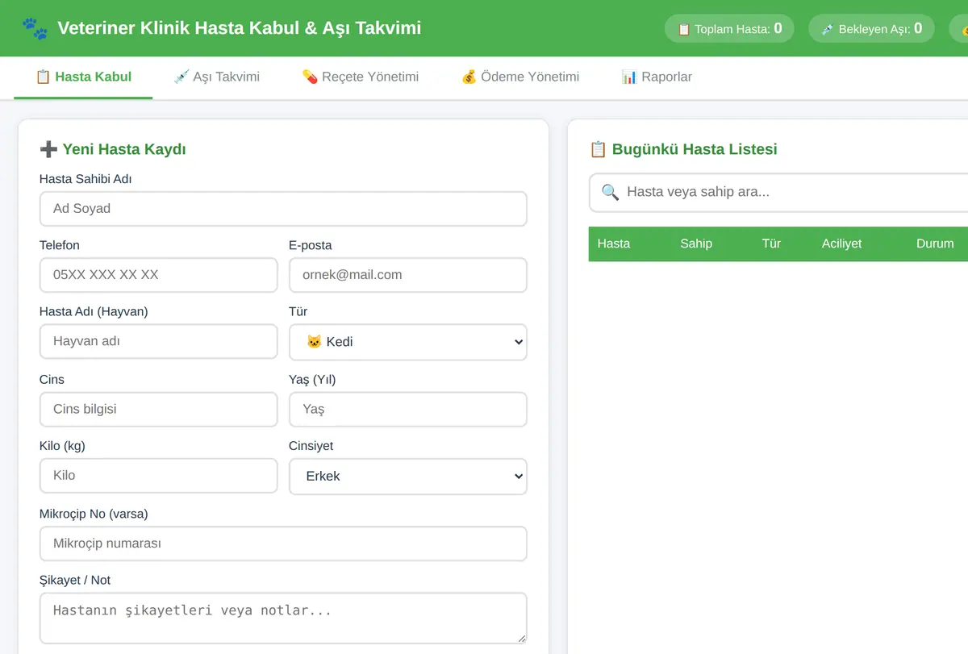The height and width of the screenshot is (654, 968).
Task: Focus the Hasta Adı (Hayvan) field
Action: [158, 341]
